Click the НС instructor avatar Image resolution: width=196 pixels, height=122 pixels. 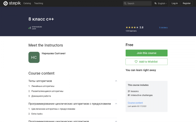34,57
